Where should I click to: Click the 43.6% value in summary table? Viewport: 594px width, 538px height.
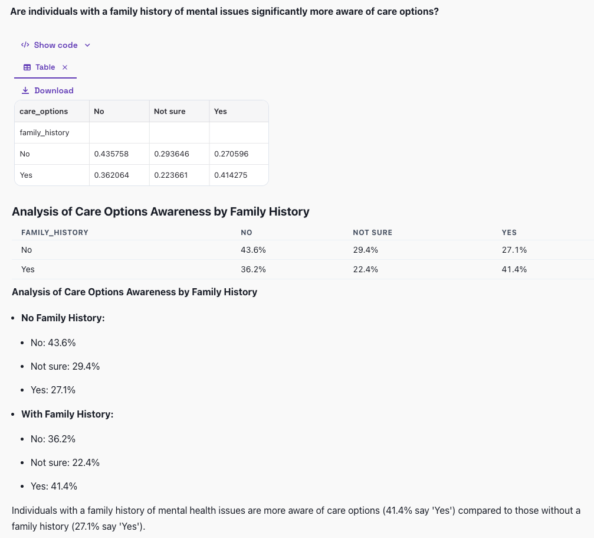[x=253, y=250]
